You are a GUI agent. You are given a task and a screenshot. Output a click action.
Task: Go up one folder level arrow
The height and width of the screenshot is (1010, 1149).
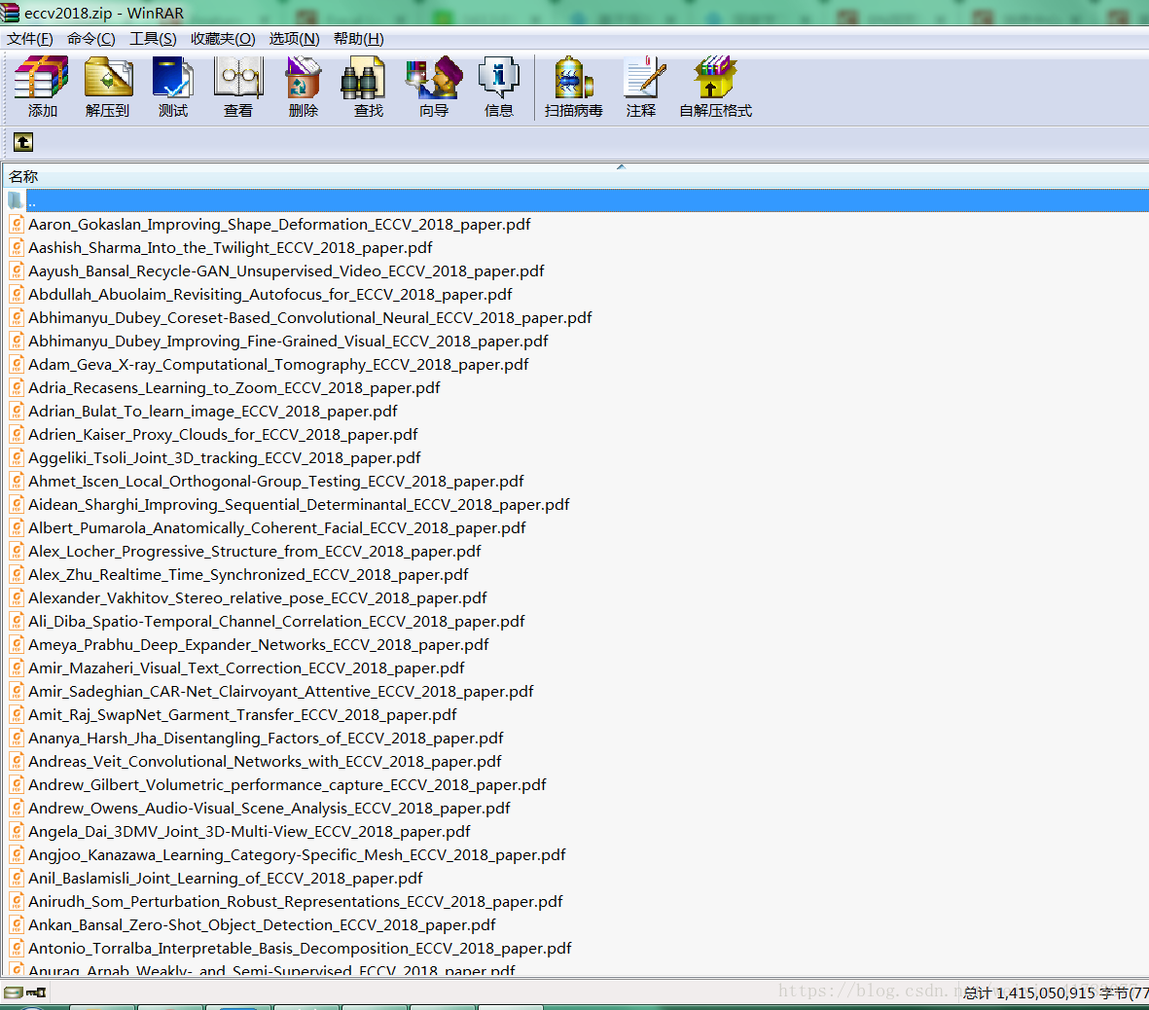click(x=23, y=142)
